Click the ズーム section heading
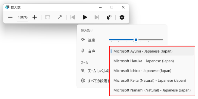The width and height of the screenshot is (198, 99). point(85,62)
